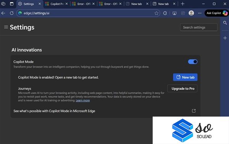Click the Search settings field
The image size is (229, 144).
tap(198, 27)
